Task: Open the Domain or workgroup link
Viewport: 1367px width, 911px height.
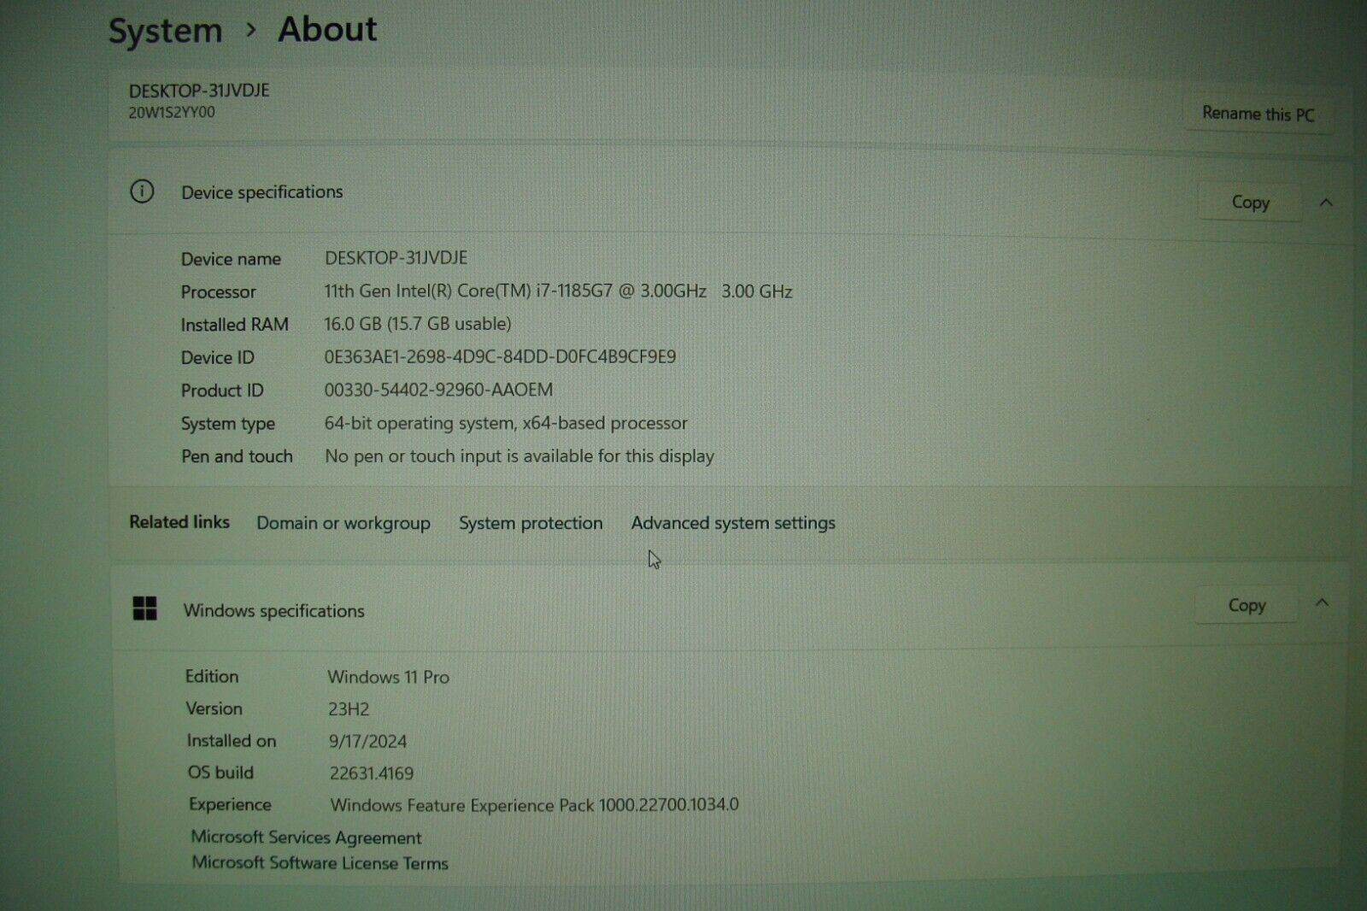Action: tap(343, 523)
